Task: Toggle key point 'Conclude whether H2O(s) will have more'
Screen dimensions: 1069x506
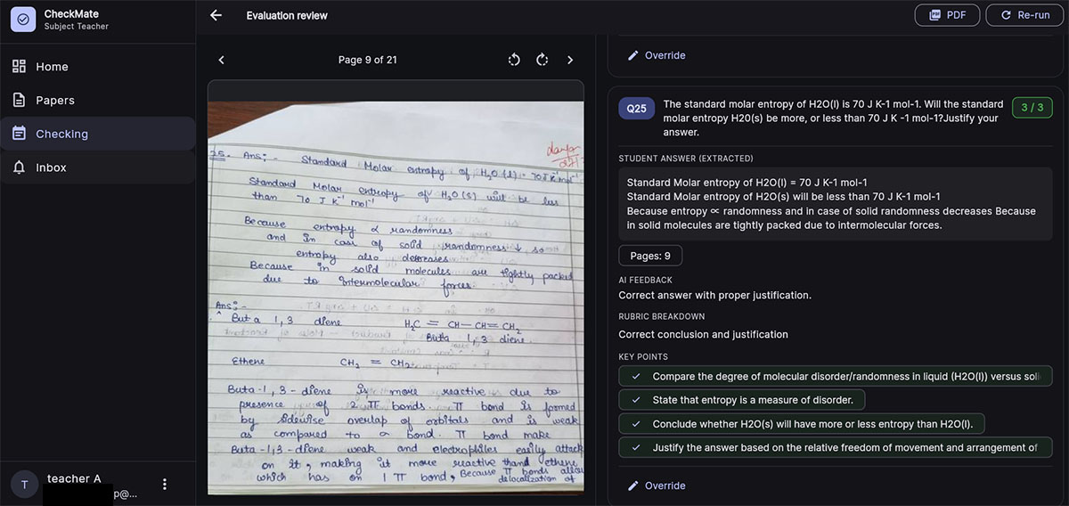Action: [x=802, y=424]
